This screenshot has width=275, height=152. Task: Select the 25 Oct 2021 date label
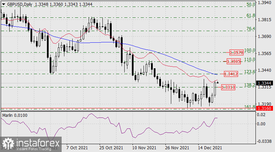point(111,148)
